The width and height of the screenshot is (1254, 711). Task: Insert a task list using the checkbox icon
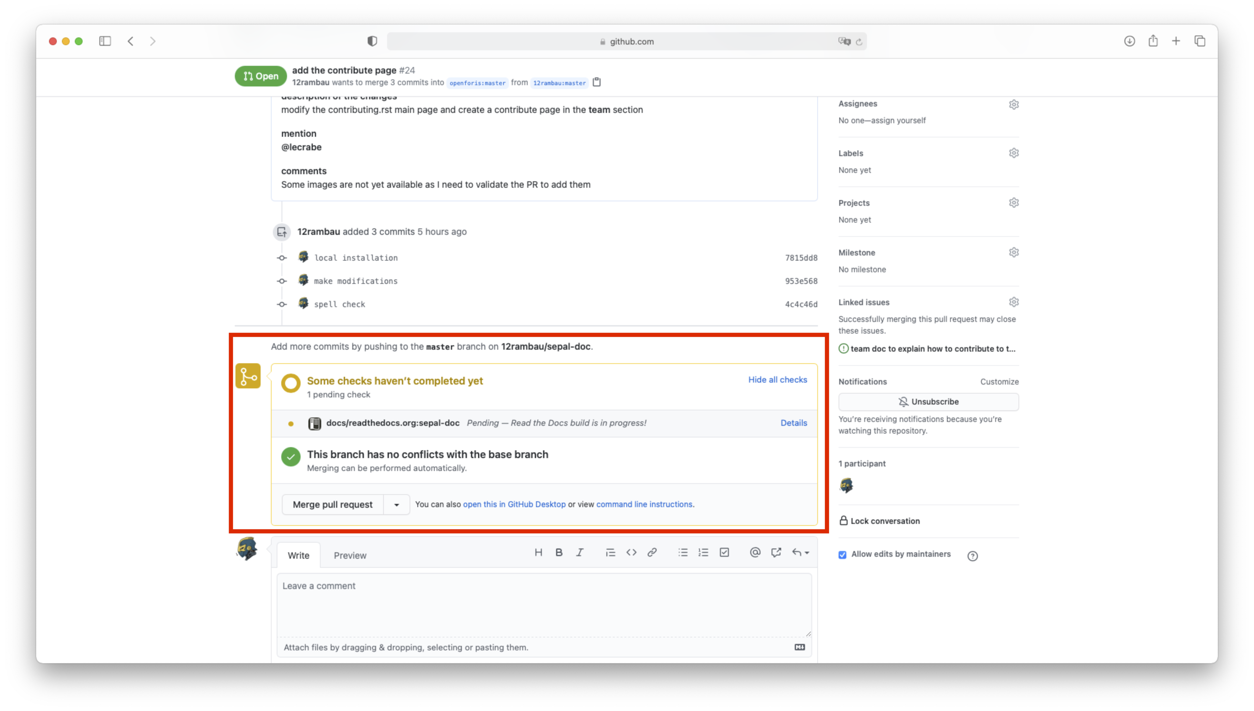tap(724, 552)
